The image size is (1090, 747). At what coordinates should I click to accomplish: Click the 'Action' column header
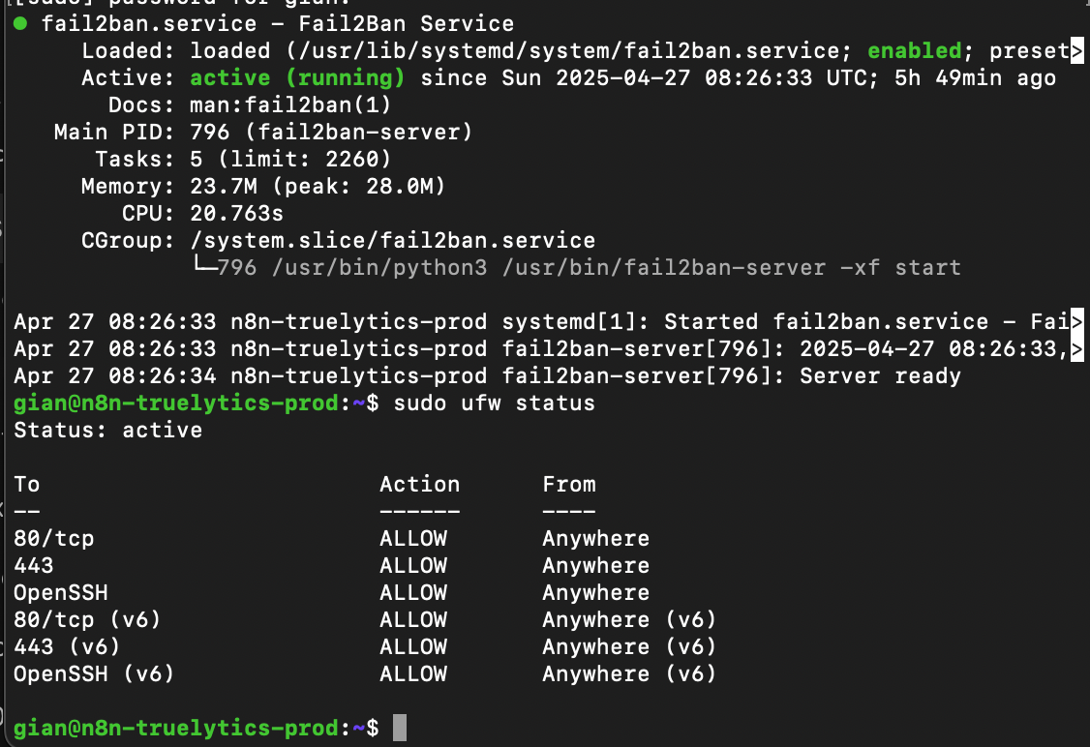419,485
